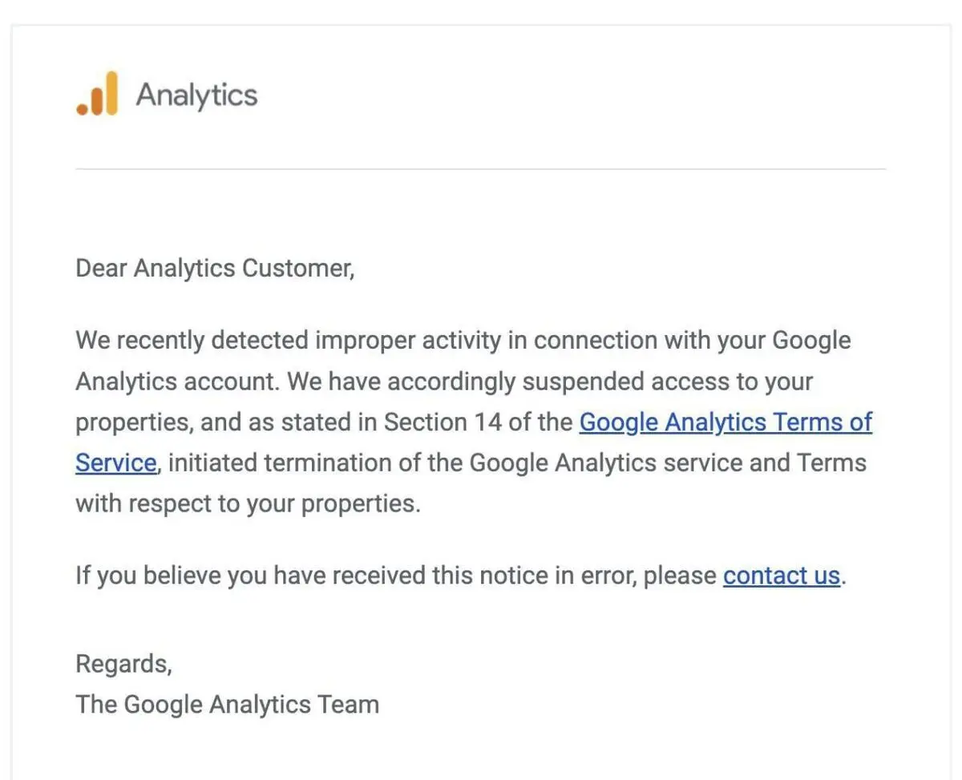Open the Google Analytics Terms of Service link
Screen dimensions: 962x780
point(726,422)
